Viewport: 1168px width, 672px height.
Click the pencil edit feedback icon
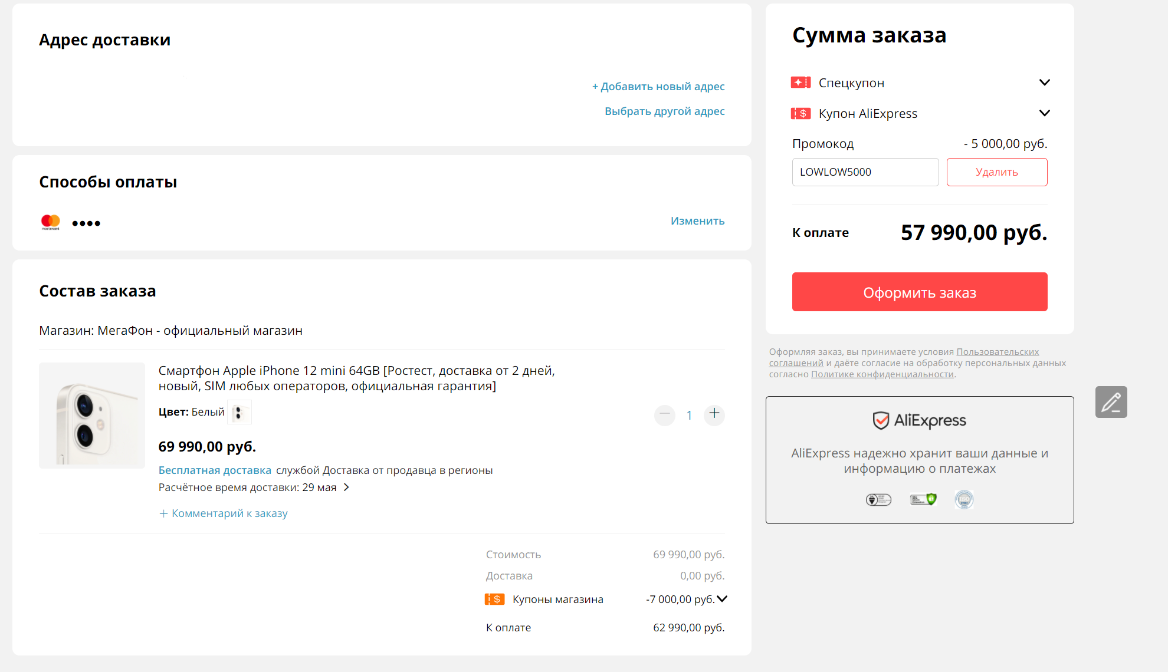pos(1111,402)
